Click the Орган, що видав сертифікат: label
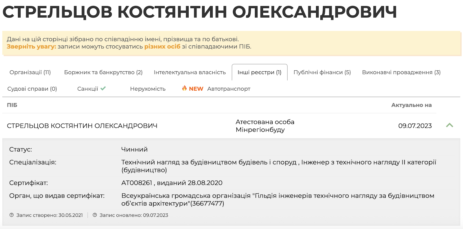Viewport: 463px width, 229px height. point(57,196)
